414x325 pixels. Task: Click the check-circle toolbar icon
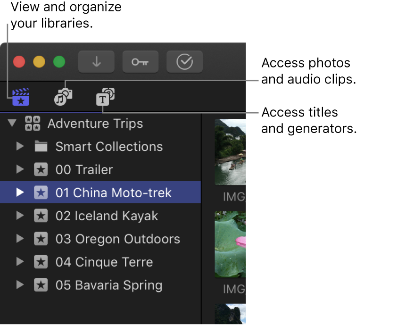pos(184,62)
